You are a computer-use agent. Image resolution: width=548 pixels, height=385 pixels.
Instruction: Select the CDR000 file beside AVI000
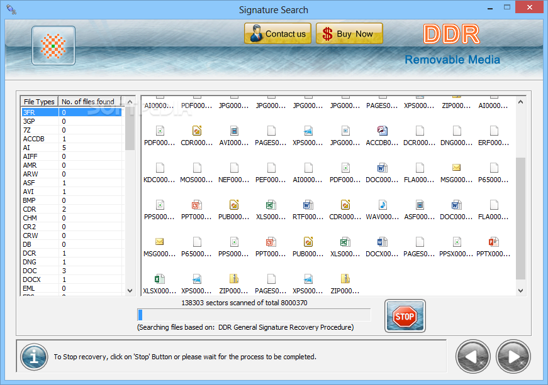(197, 131)
